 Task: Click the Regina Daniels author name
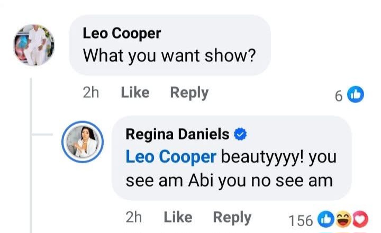tap(177, 135)
